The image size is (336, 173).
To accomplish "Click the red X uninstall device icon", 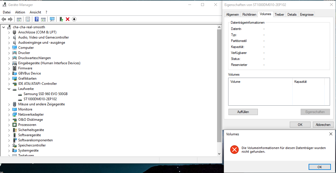I will [x=68, y=19].
